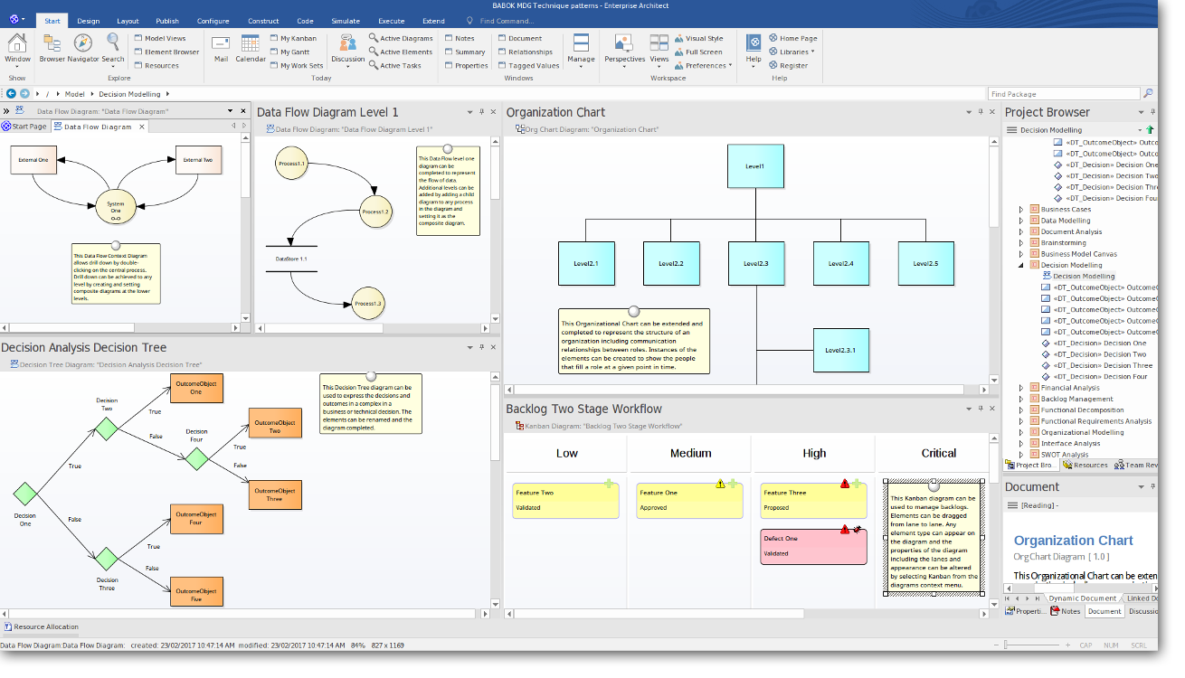The width and height of the screenshot is (1185, 678).
Task: Collapse the Decision Modelling package node
Action: tap(1022, 266)
